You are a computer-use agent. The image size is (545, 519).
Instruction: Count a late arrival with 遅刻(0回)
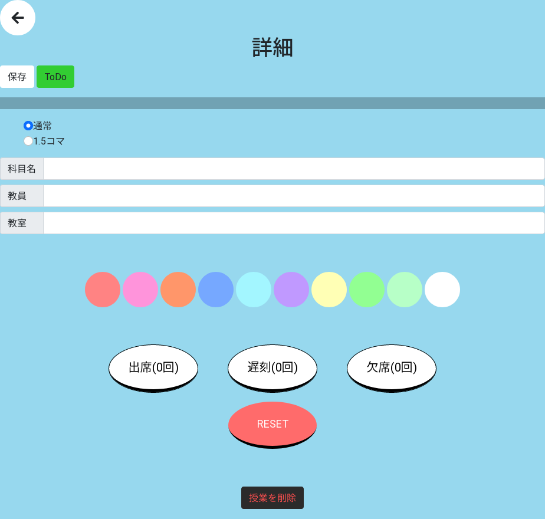tap(272, 368)
